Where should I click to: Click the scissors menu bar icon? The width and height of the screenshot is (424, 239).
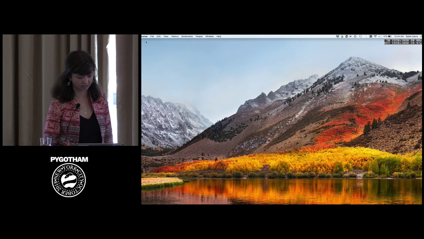point(350,36)
